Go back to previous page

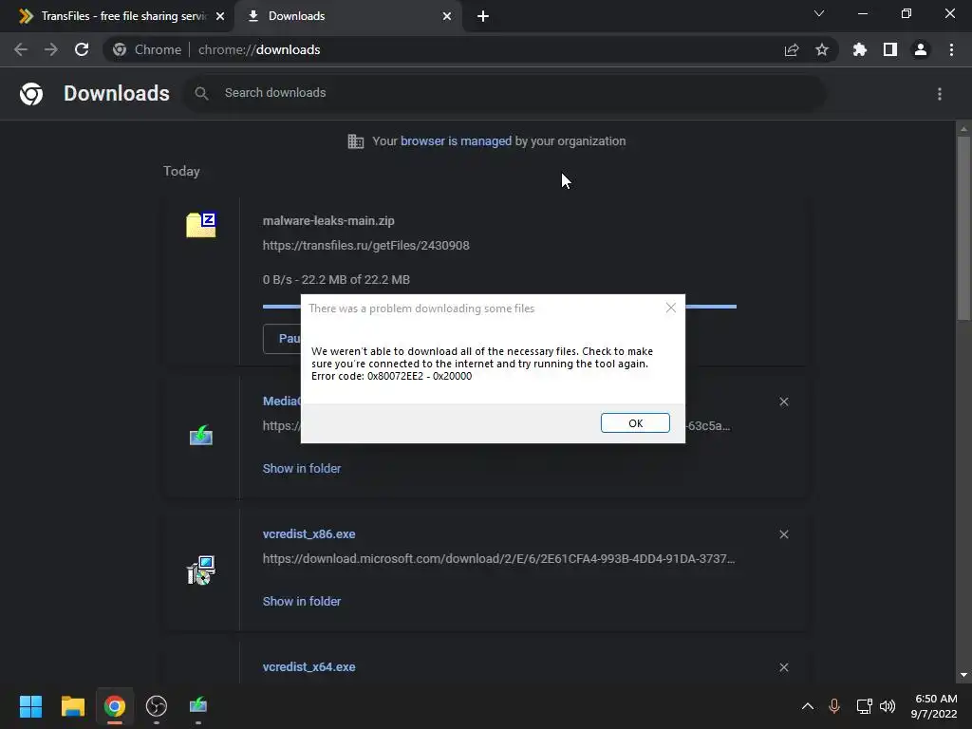(x=21, y=49)
